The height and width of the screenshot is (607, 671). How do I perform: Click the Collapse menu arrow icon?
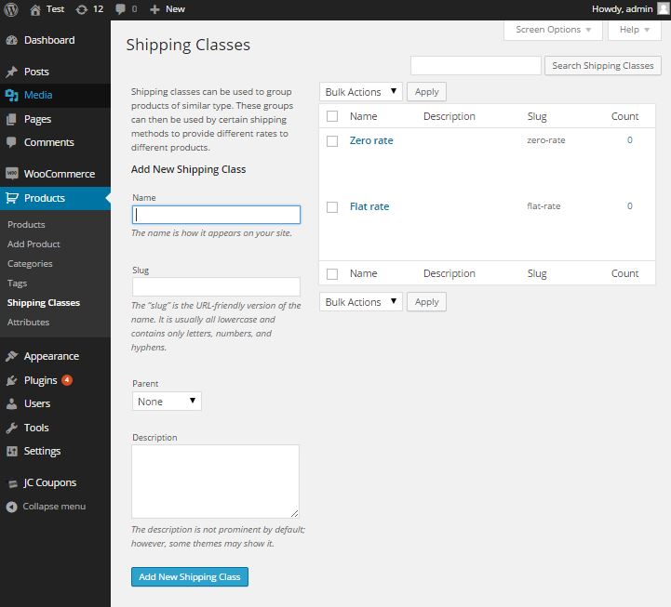[12, 507]
